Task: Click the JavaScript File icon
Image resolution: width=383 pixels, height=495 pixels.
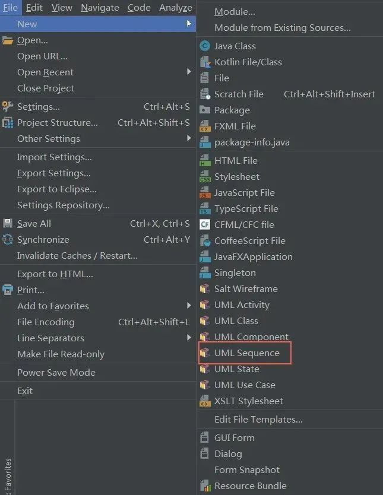Action: point(205,192)
